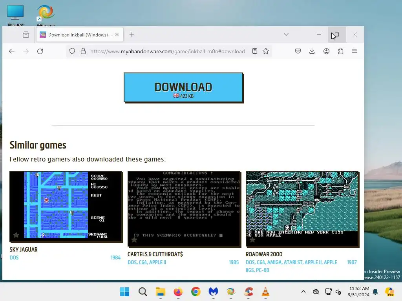Open the CCleaner taskbar icon
Screen dimensions: 402x301
pos(248,292)
